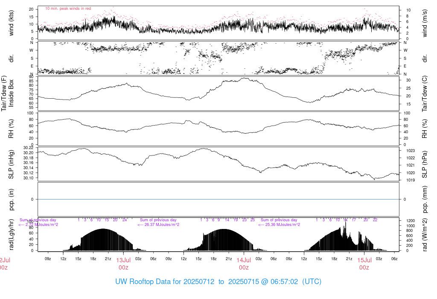Select the 'rad (W/m^2)' axis label

pos(425,235)
